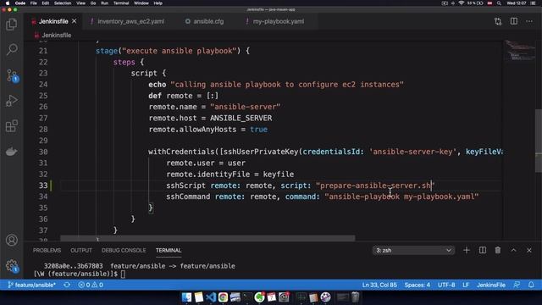This screenshot has width=542, height=305.
Task: Click "prepare-ansible-server.sh" string on line 33
Action: (x=375, y=186)
